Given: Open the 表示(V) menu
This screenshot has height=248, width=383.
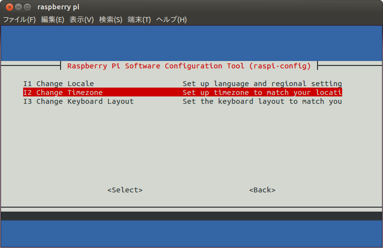Looking at the screenshot, I should 82,20.
